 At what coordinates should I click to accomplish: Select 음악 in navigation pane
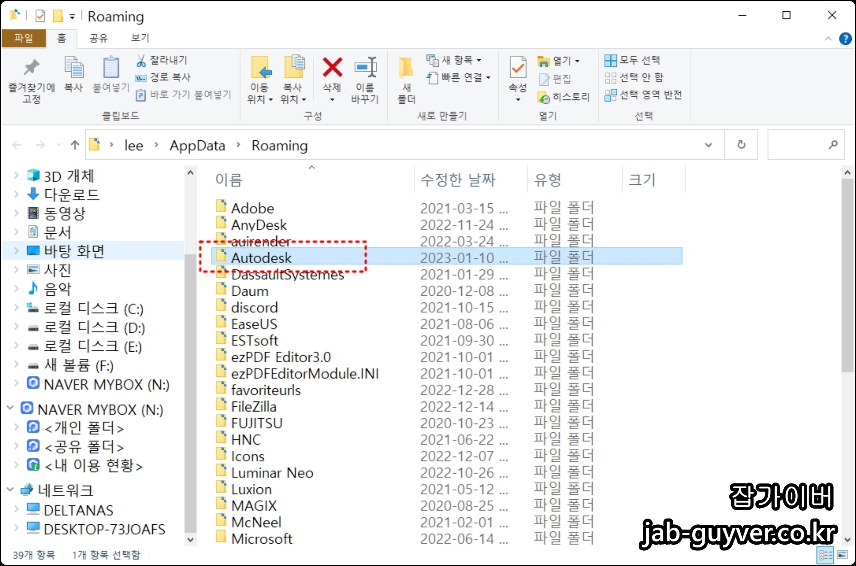[x=57, y=289]
